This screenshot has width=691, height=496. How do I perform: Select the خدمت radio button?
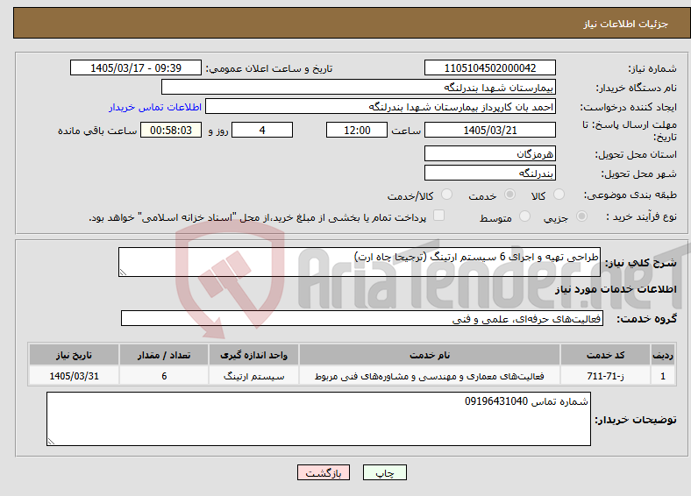point(509,195)
